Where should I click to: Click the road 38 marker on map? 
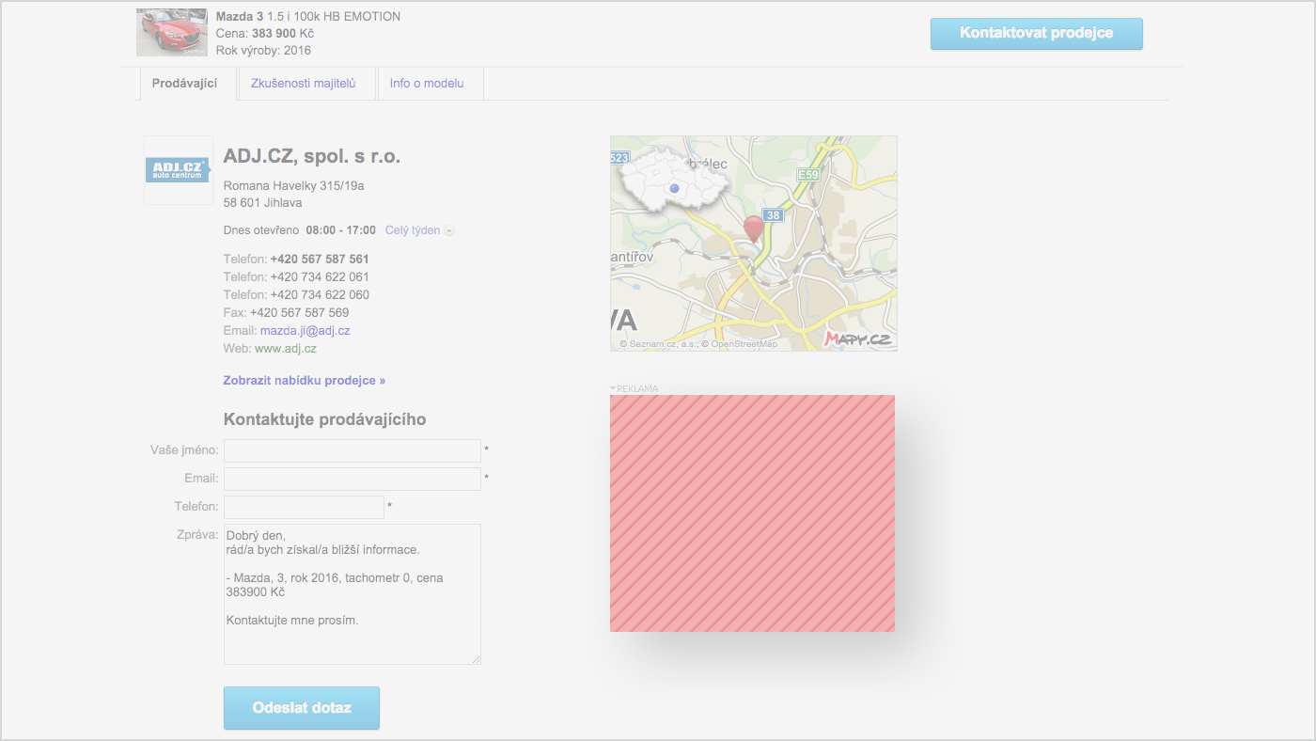coord(773,215)
